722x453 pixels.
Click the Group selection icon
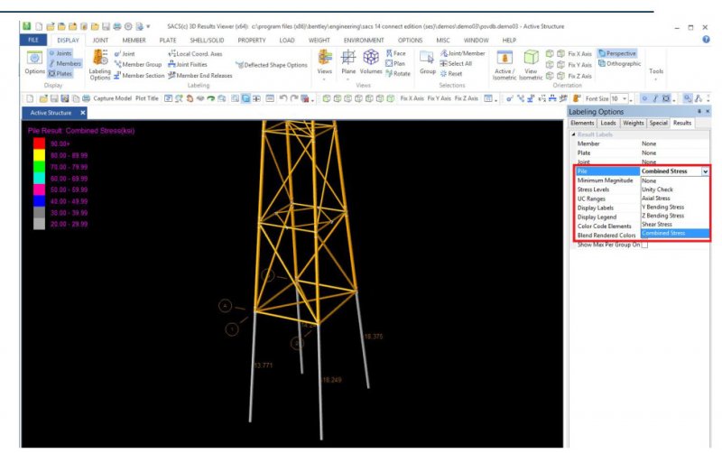(427, 62)
